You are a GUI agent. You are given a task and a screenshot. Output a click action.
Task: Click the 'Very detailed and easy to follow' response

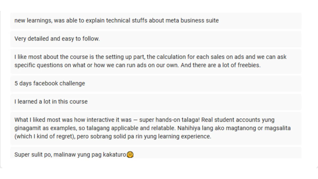pyautogui.click(x=57, y=39)
